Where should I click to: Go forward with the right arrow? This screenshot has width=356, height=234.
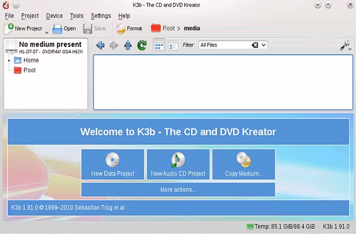coord(114,45)
